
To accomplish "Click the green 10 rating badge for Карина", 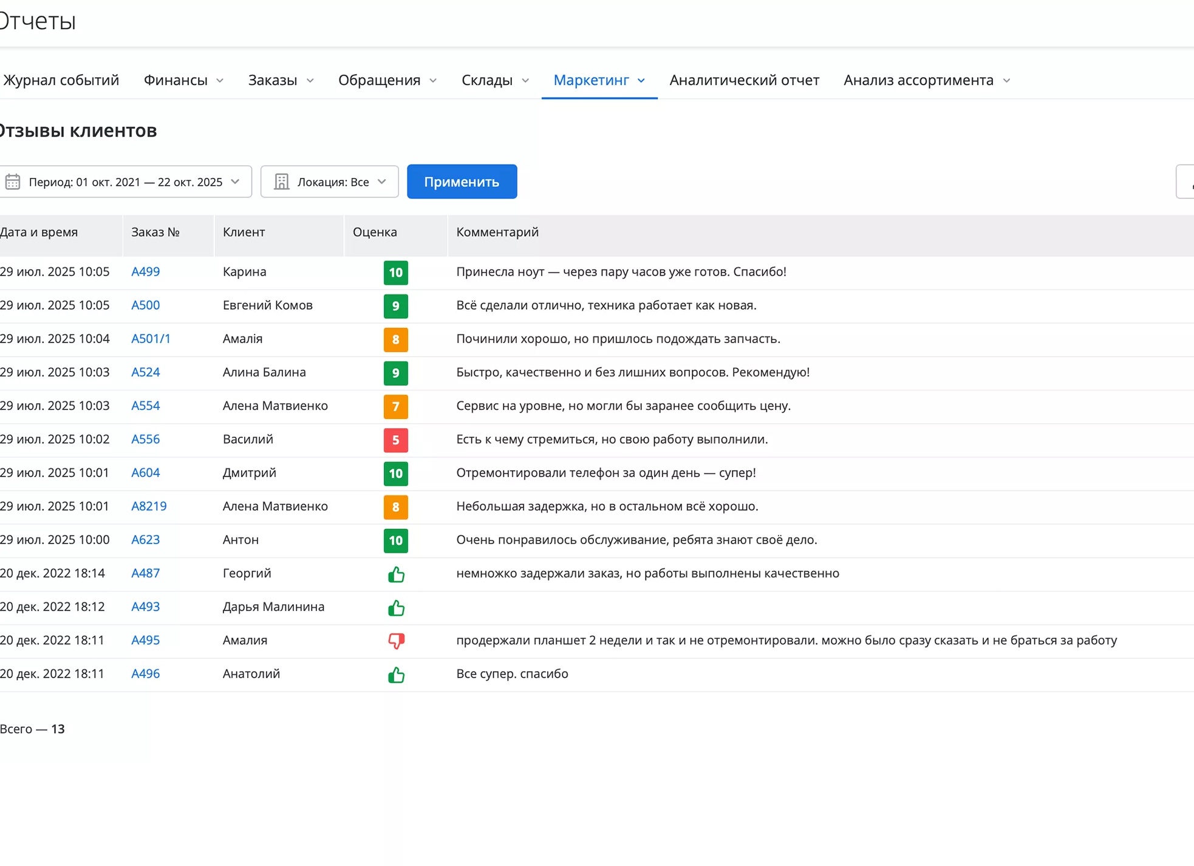I will pyautogui.click(x=395, y=272).
